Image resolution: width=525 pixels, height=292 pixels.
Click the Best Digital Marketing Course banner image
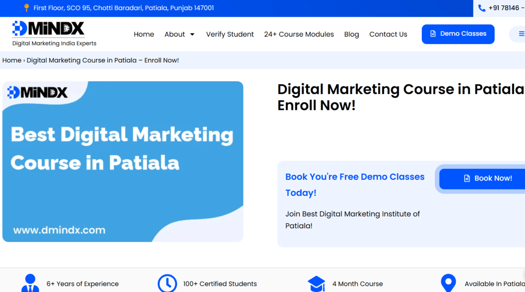(123, 162)
